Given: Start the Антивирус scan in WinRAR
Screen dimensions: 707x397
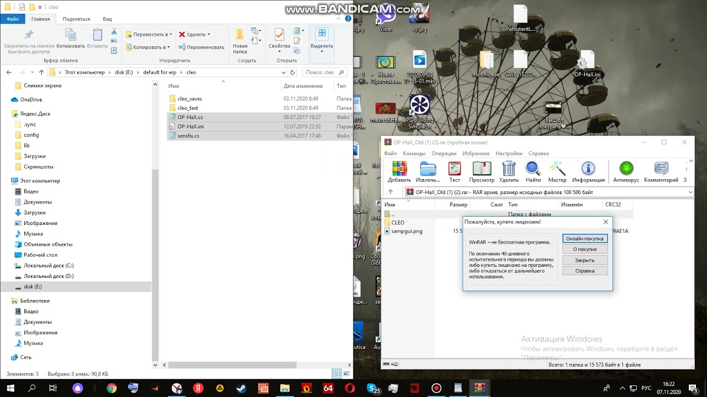Looking at the screenshot, I should [x=626, y=172].
